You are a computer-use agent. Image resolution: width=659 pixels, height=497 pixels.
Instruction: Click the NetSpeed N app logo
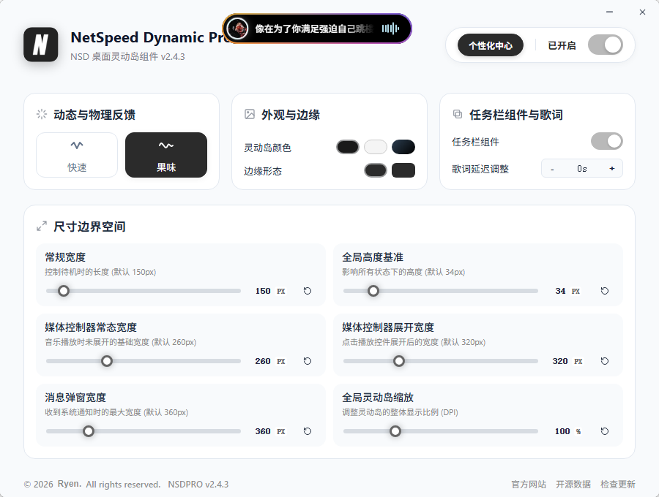click(x=41, y=45)
